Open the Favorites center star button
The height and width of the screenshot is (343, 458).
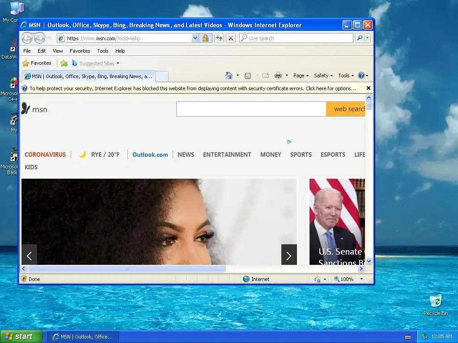click(x=37, y=63)
